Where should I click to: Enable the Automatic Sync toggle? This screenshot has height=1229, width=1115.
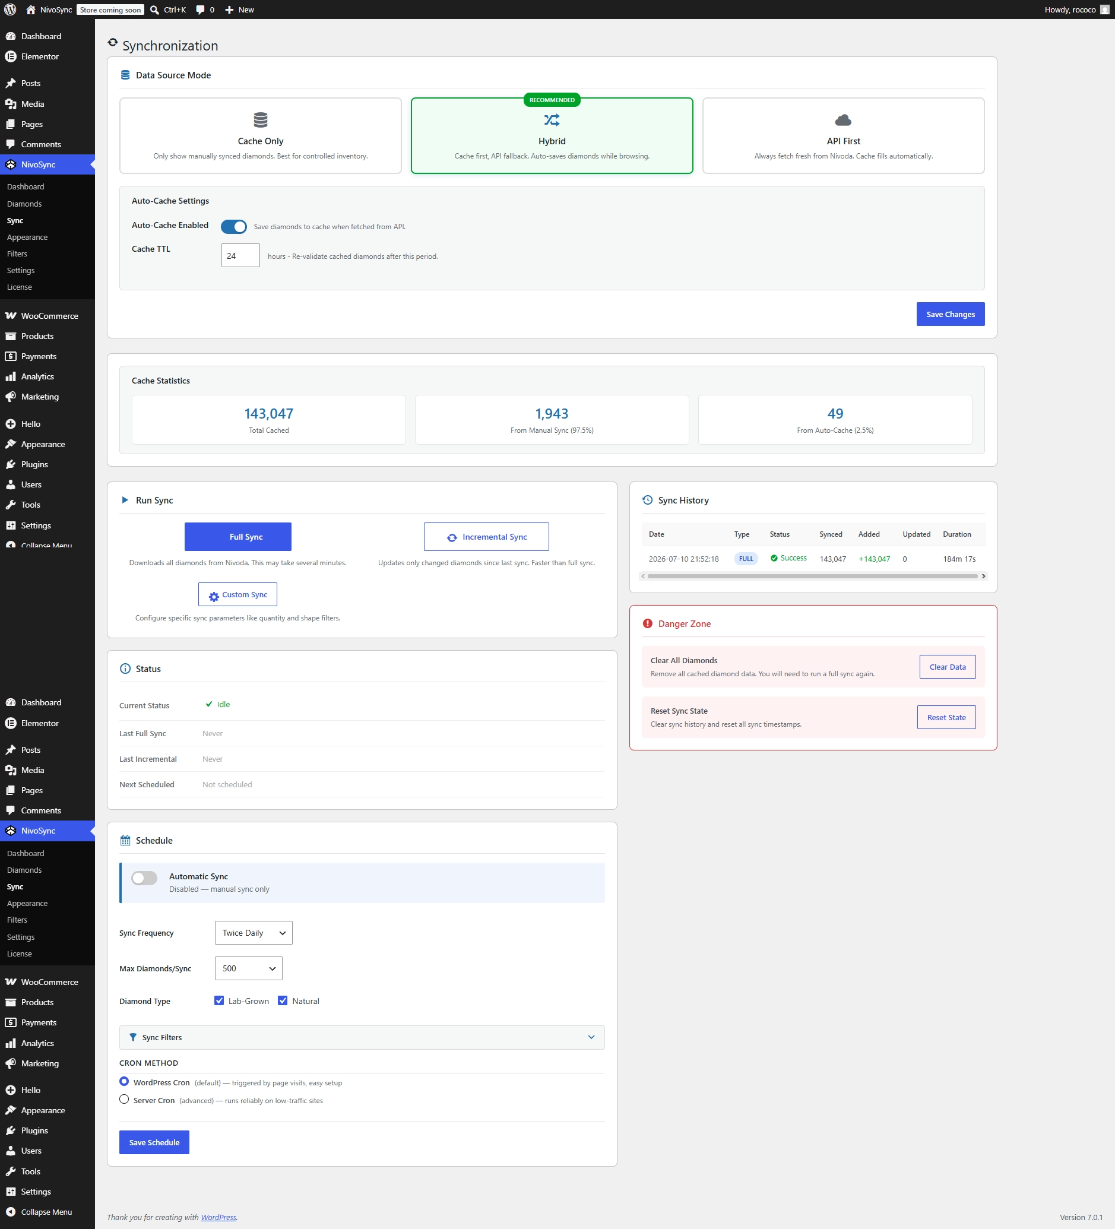pos(144,878)
